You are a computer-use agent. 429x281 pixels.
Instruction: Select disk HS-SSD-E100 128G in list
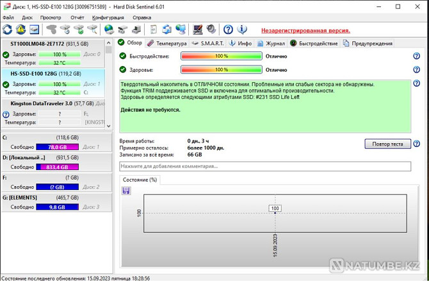tap(53, 83)
